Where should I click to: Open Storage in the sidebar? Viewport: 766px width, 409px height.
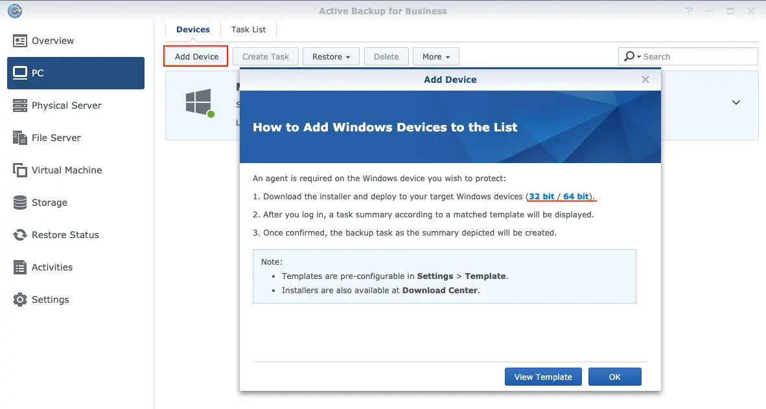pyautogui.click(x=76, y=203)
